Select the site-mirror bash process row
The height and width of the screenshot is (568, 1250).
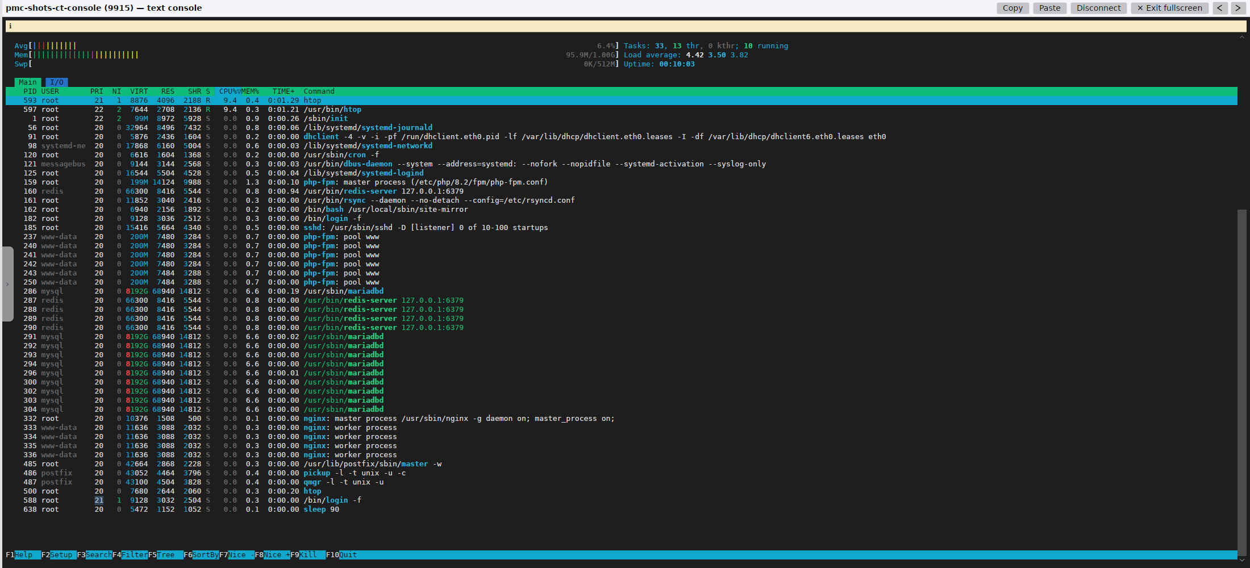(622, 210)
